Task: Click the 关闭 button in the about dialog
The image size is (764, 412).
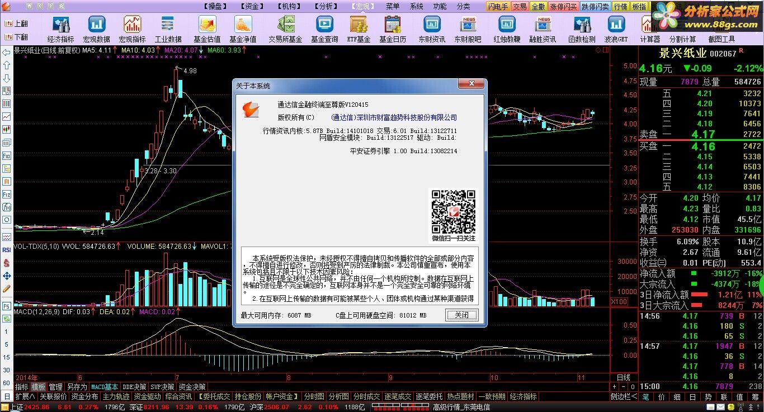Action: tap(462, 315)
